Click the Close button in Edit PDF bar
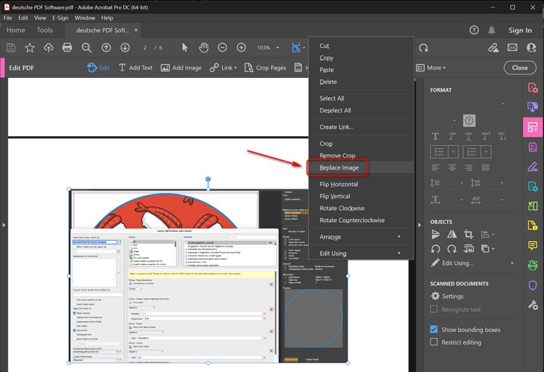This screenshot has width=544, height=372. (x=520, y=67)
